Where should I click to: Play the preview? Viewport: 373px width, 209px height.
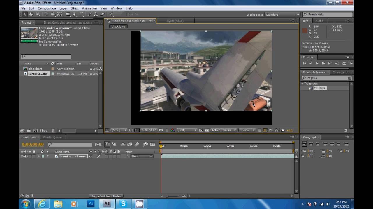click(x=317, y=64)
